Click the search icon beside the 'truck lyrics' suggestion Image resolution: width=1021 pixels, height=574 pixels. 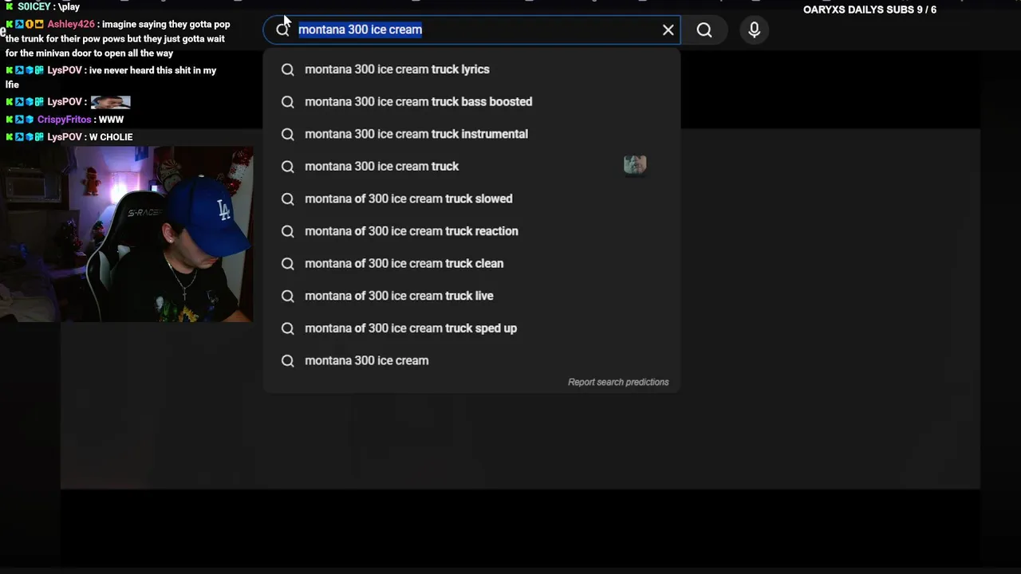[288, 69]
